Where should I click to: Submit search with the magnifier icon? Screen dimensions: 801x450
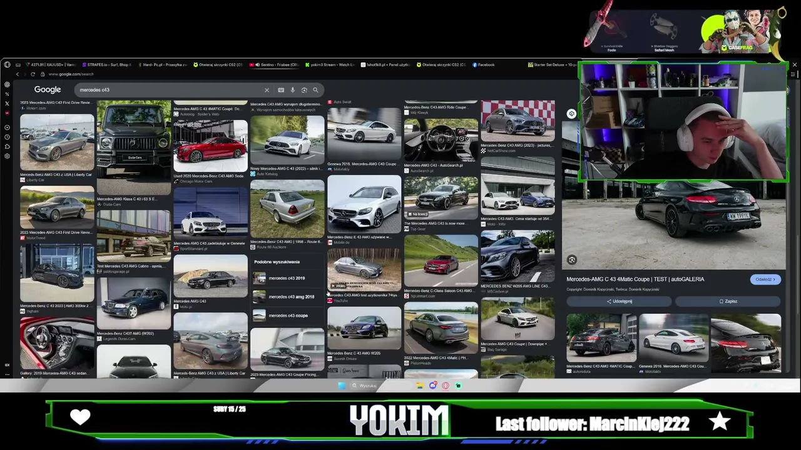315,90
